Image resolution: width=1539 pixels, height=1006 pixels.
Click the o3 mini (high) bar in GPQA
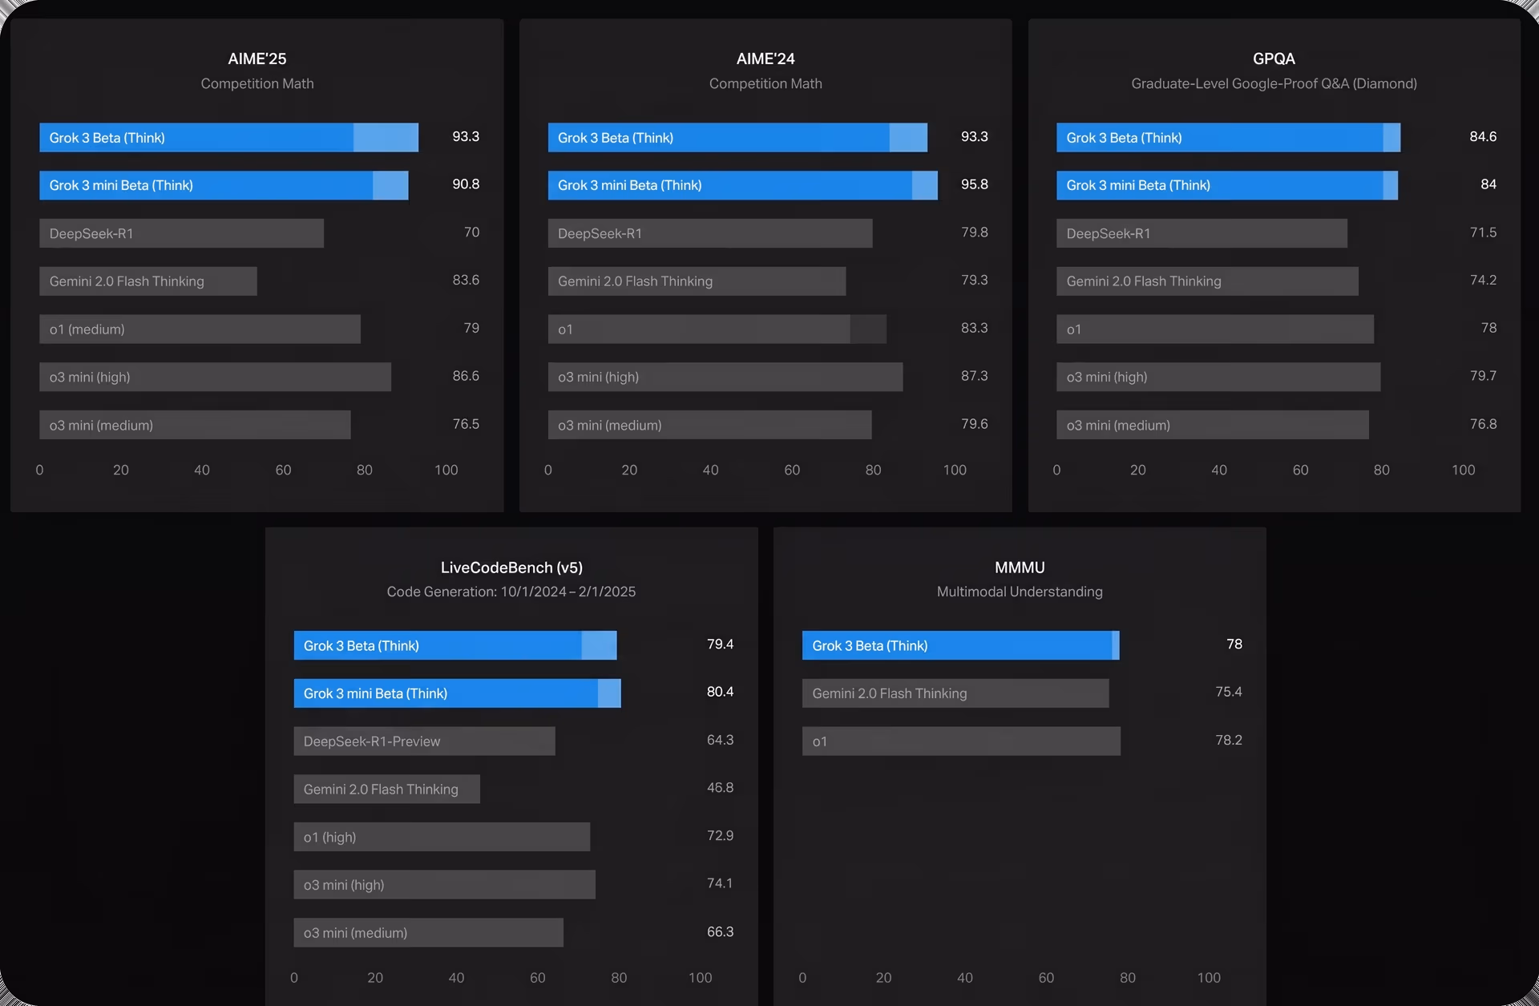1218,377
